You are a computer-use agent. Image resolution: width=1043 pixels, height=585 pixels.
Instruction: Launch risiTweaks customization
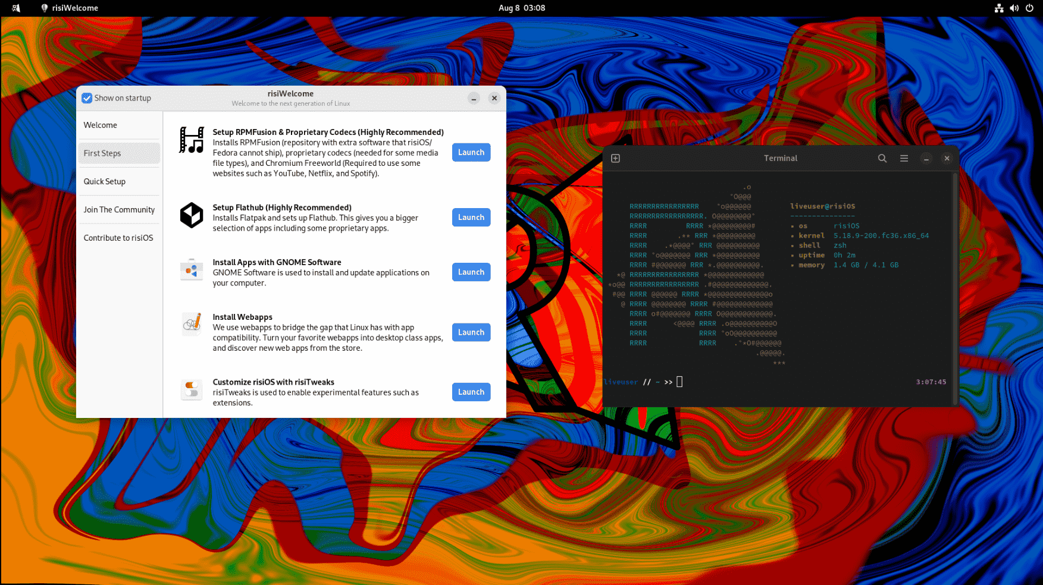click(471, 392)
